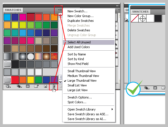Open Show Swatch Kinds menu in left panel
Screen dimensions: 168x127
tap(19, 86)
